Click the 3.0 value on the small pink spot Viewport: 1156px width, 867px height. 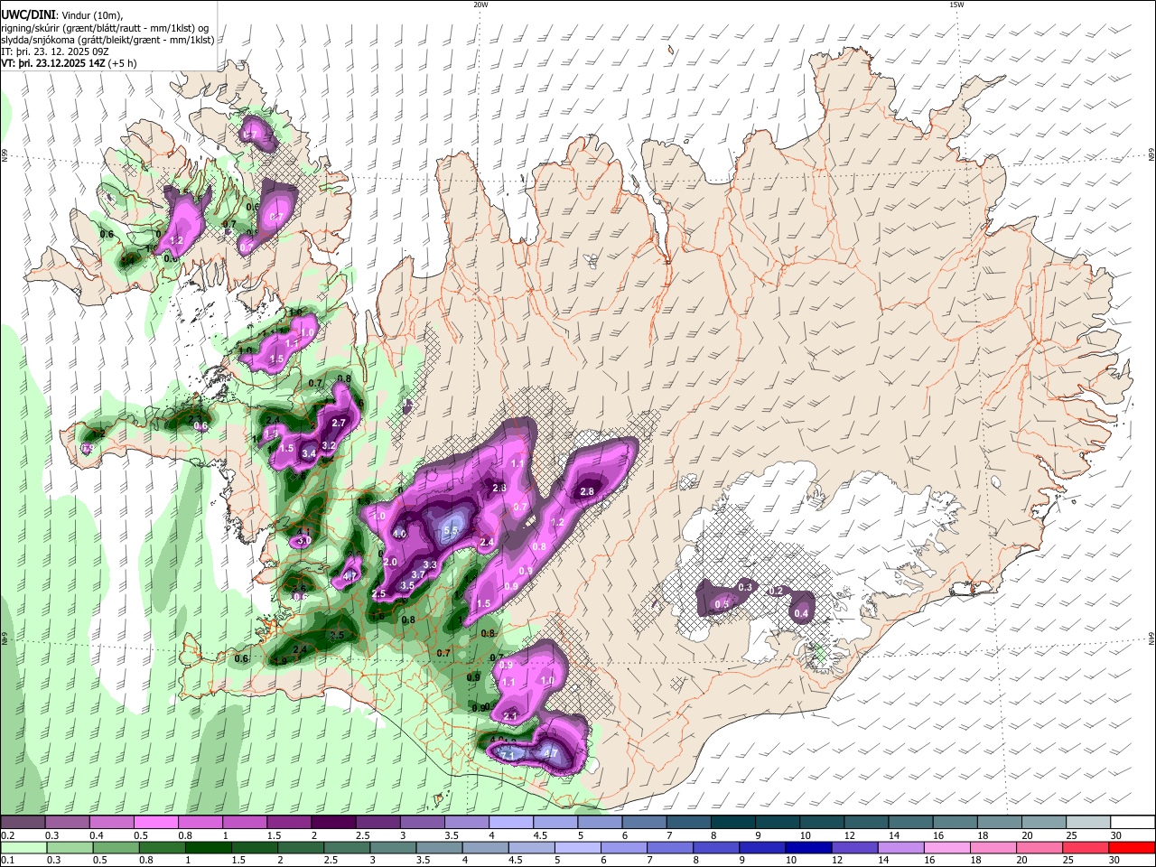coord(304,540)
